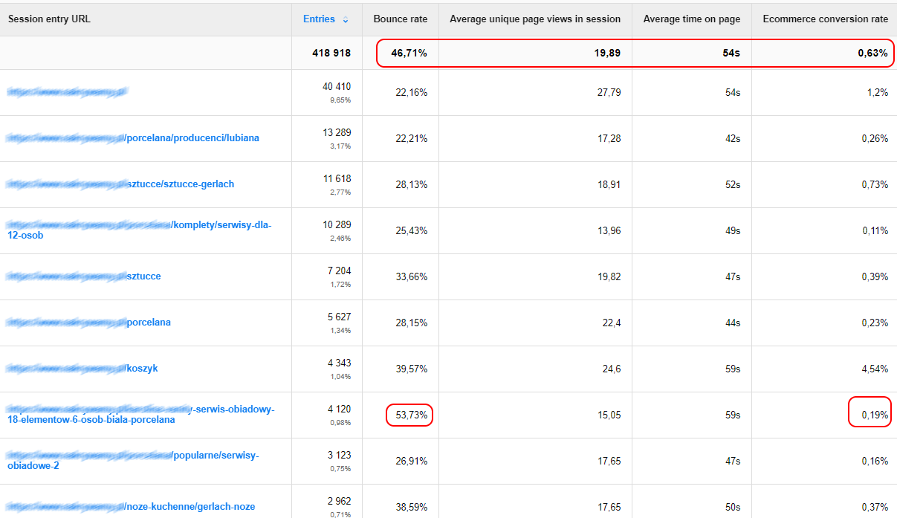Open the URL link ending in just porcelana

(x=149, y=323)
